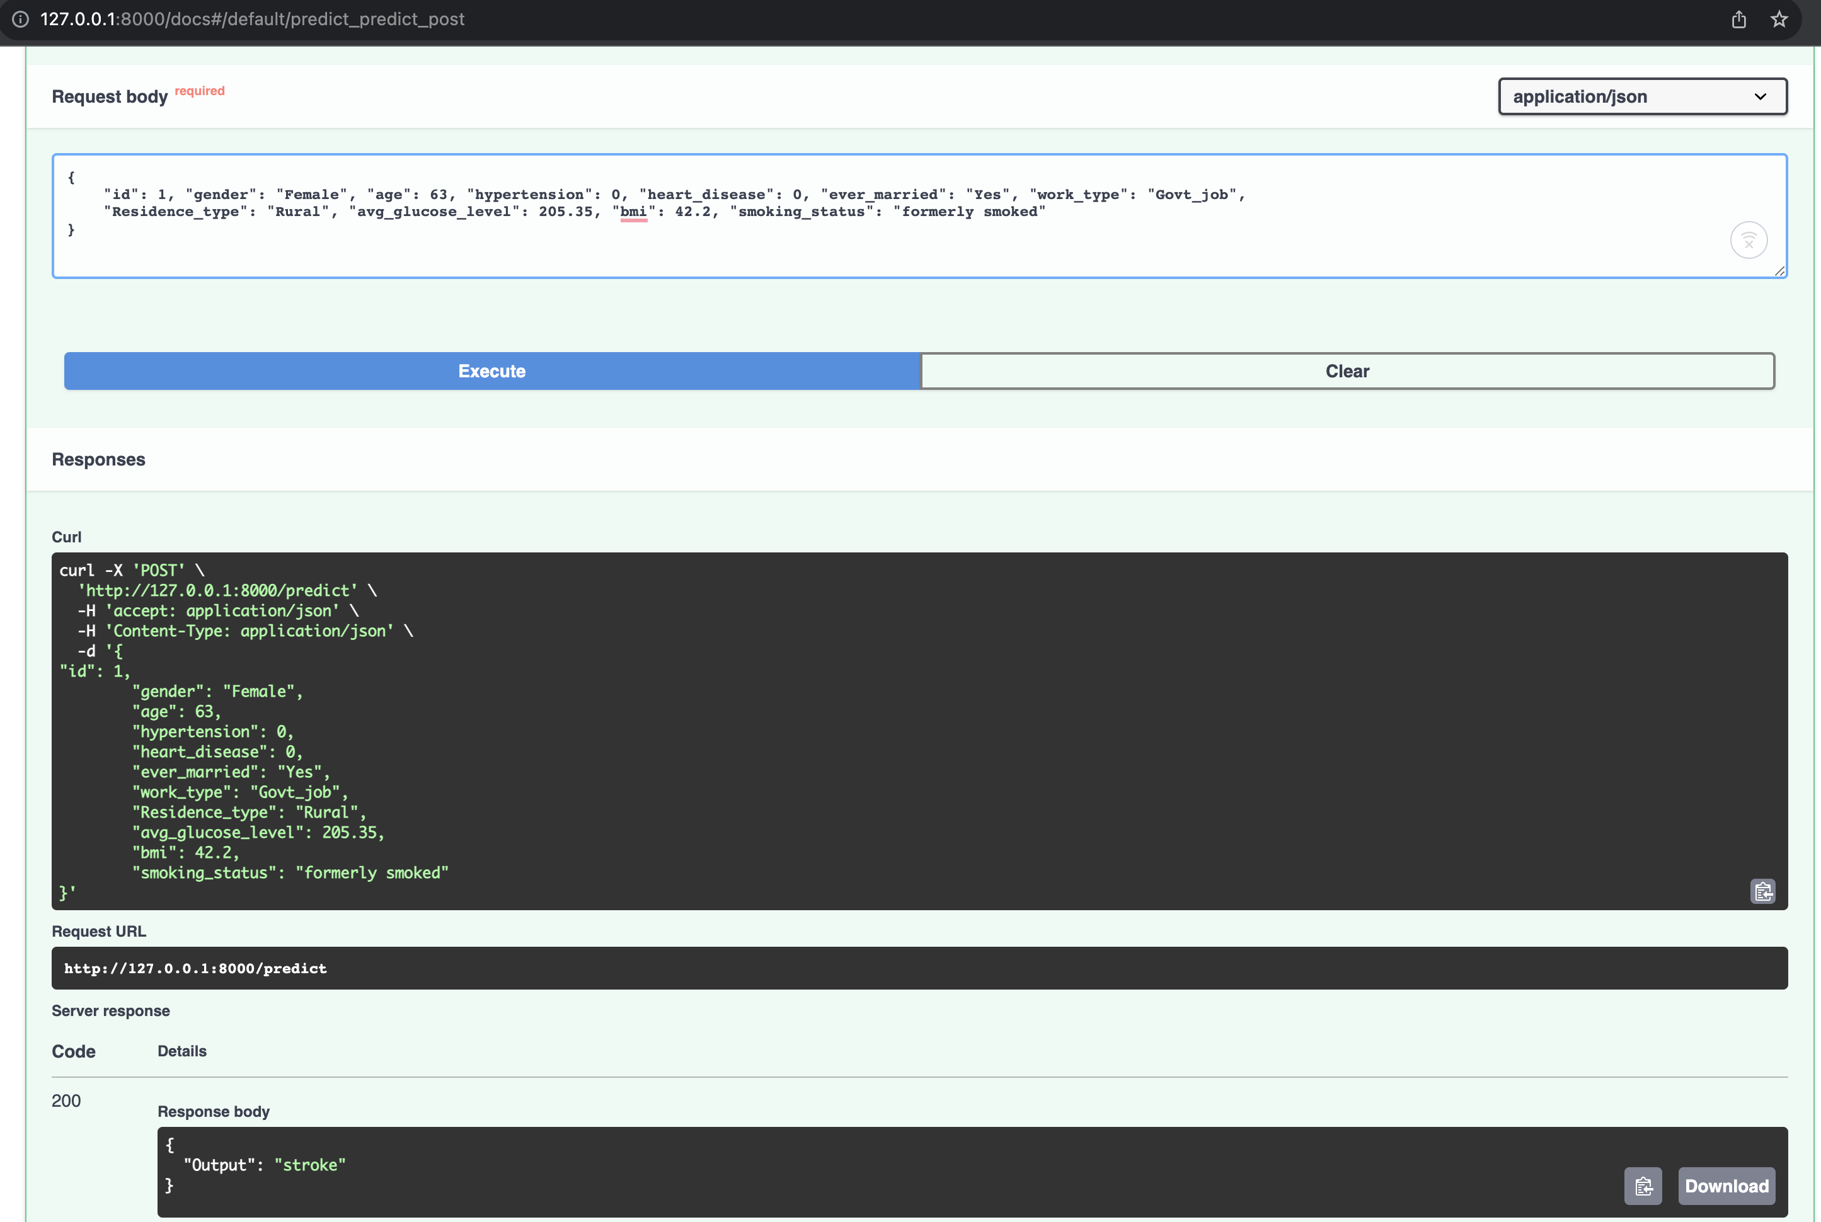Image resolution: width=1821 pixels, height=1222 pixels.
Task: Download the response body
Action: [1726, 1186]
